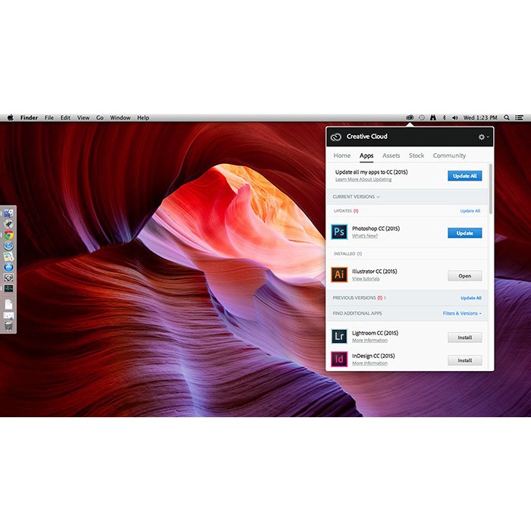The width and height of the screenshot is (531, 531).
Task: Open the gear settings dropdown in Creative Cloud
Action: 483,137
